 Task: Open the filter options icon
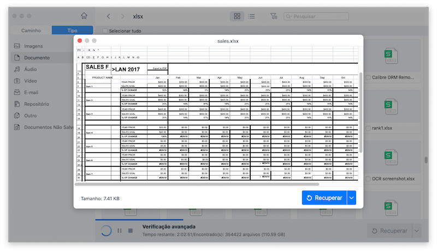pyautogui.click(x=274, y=16)
